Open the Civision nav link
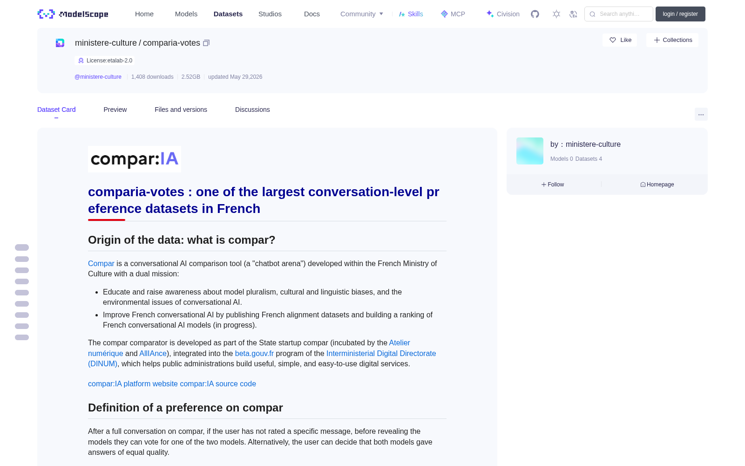This screenshot has width=745, height=466. (x=503, y=14)
